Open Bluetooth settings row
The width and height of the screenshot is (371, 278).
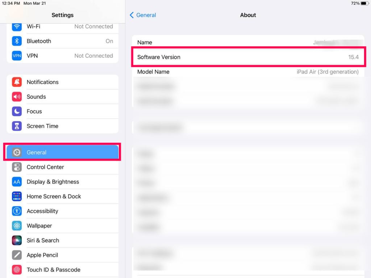coord(62,41)
